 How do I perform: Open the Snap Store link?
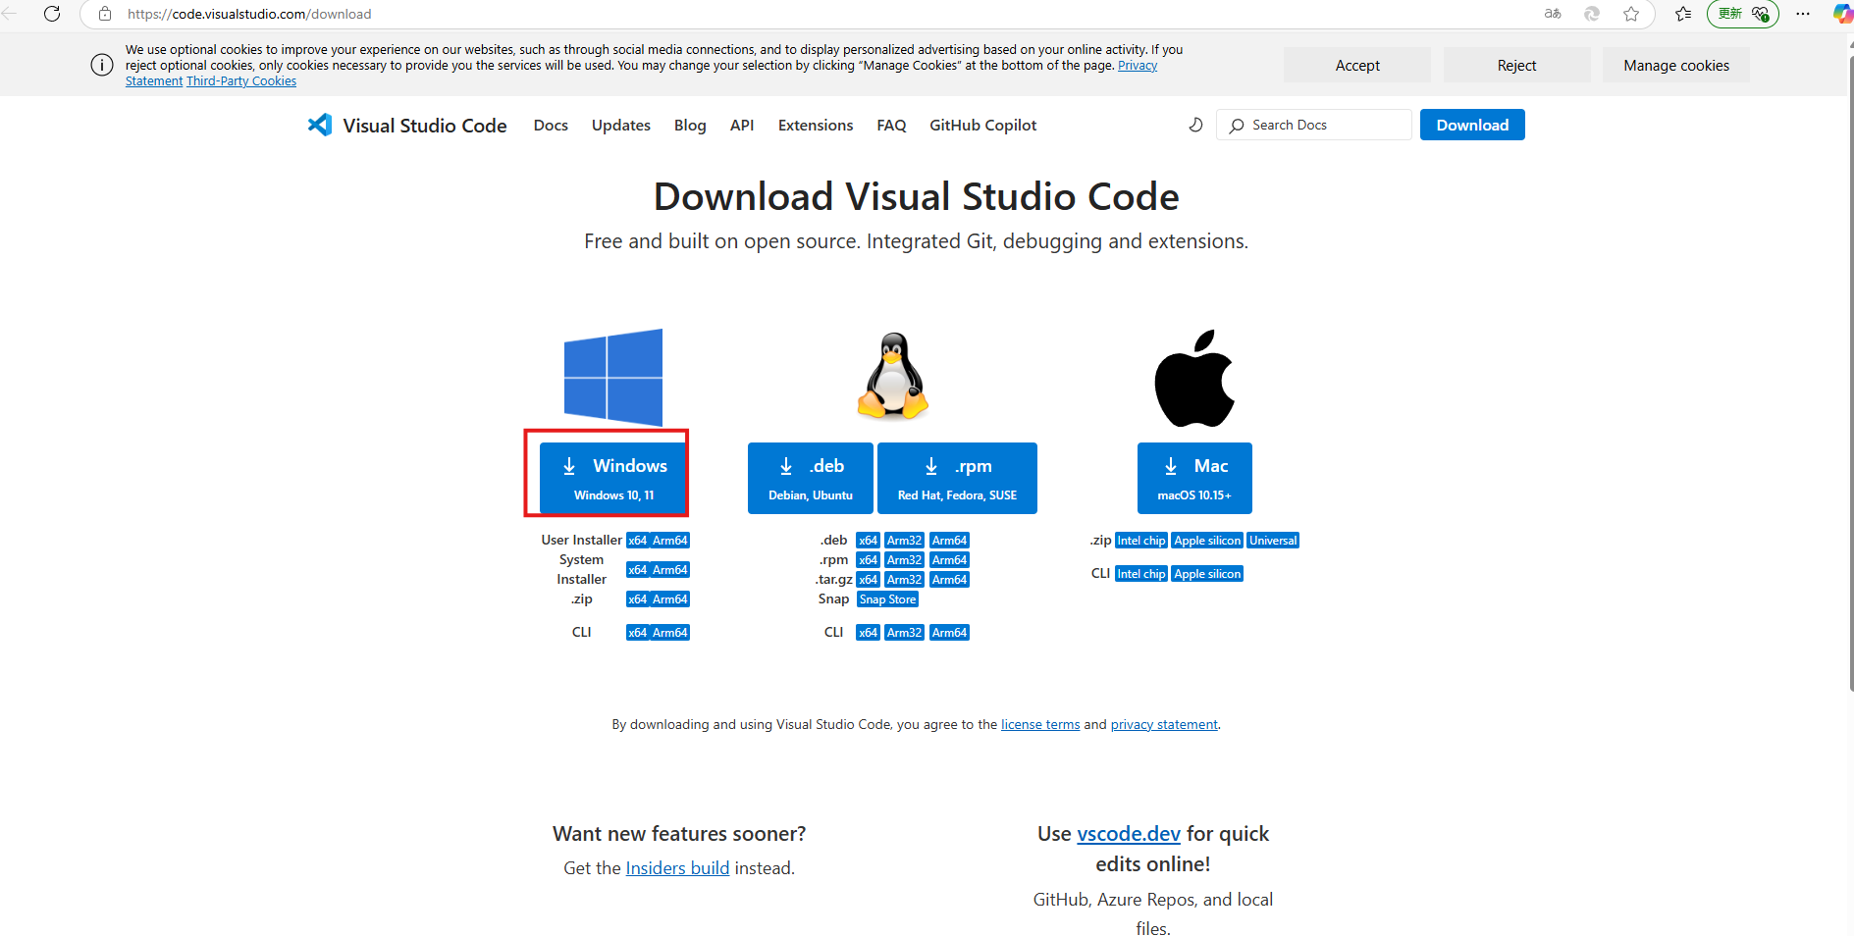coord(887,599)
